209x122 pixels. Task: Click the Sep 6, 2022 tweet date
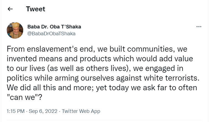coord(43,111)
